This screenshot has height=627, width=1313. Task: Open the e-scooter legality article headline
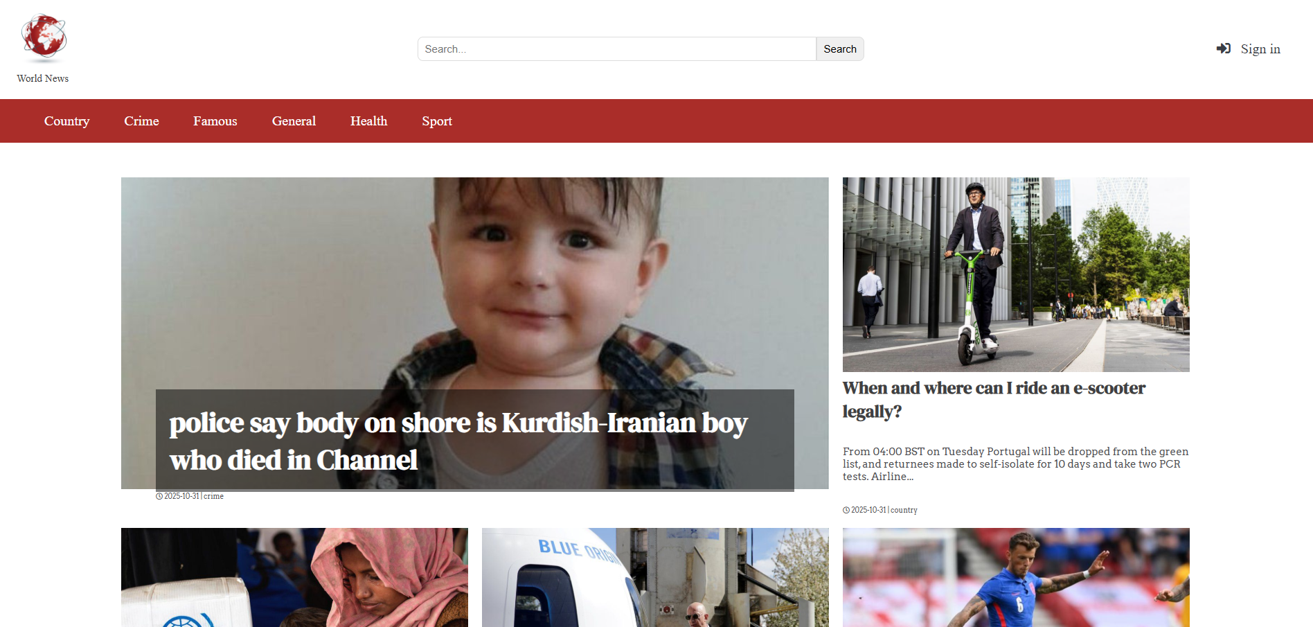994,400
